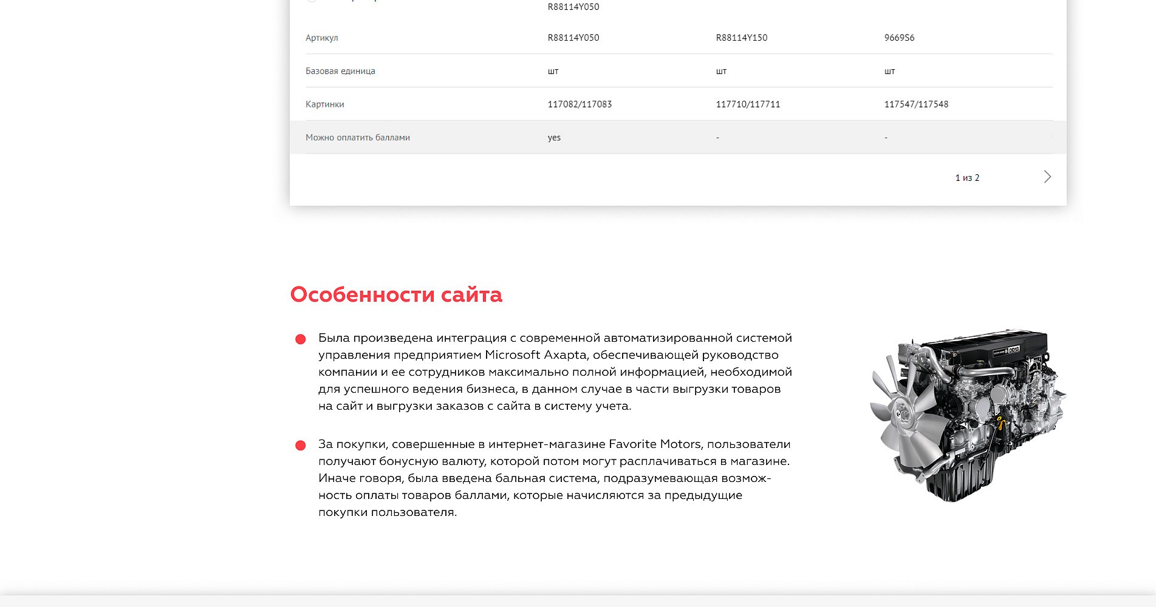Click the 'Особенности сайта' heading

(396, 294)
